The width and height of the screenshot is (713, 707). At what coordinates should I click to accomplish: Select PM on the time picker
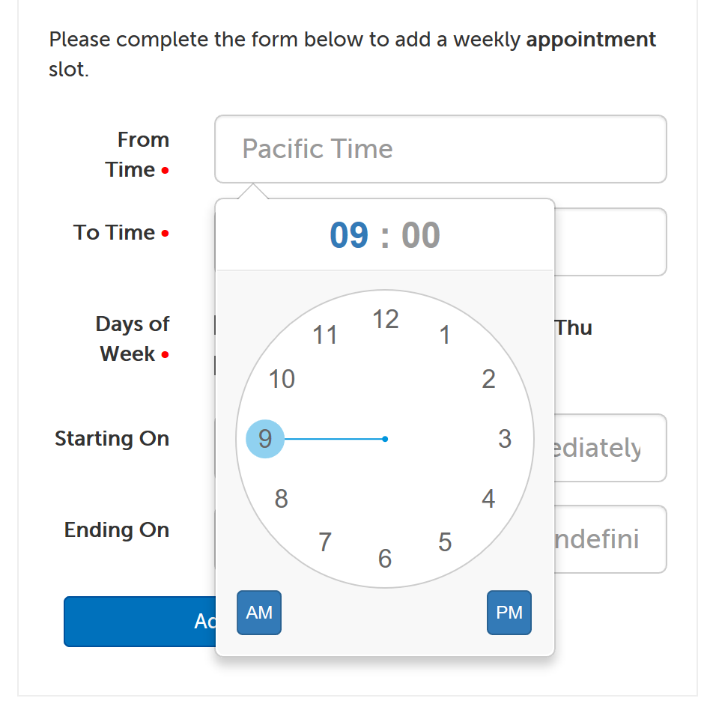click(509, 612)
